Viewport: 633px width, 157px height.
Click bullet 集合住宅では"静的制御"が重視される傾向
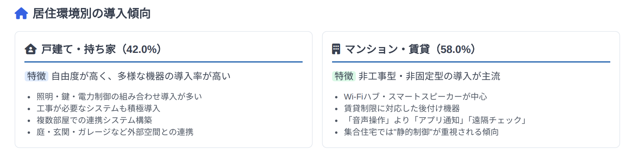pos(421,132)
